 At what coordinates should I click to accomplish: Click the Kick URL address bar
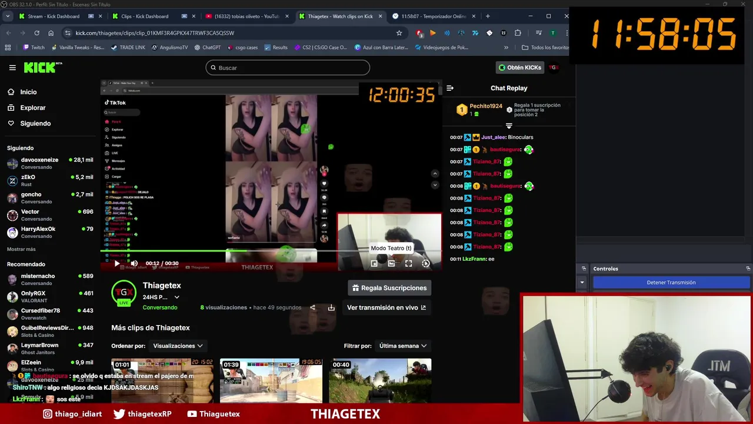pyautogui.click(x=229, y=33)
